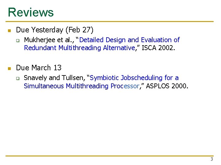
Task: Click the hollow square bullet before Snavely
Action: point(18,79)
